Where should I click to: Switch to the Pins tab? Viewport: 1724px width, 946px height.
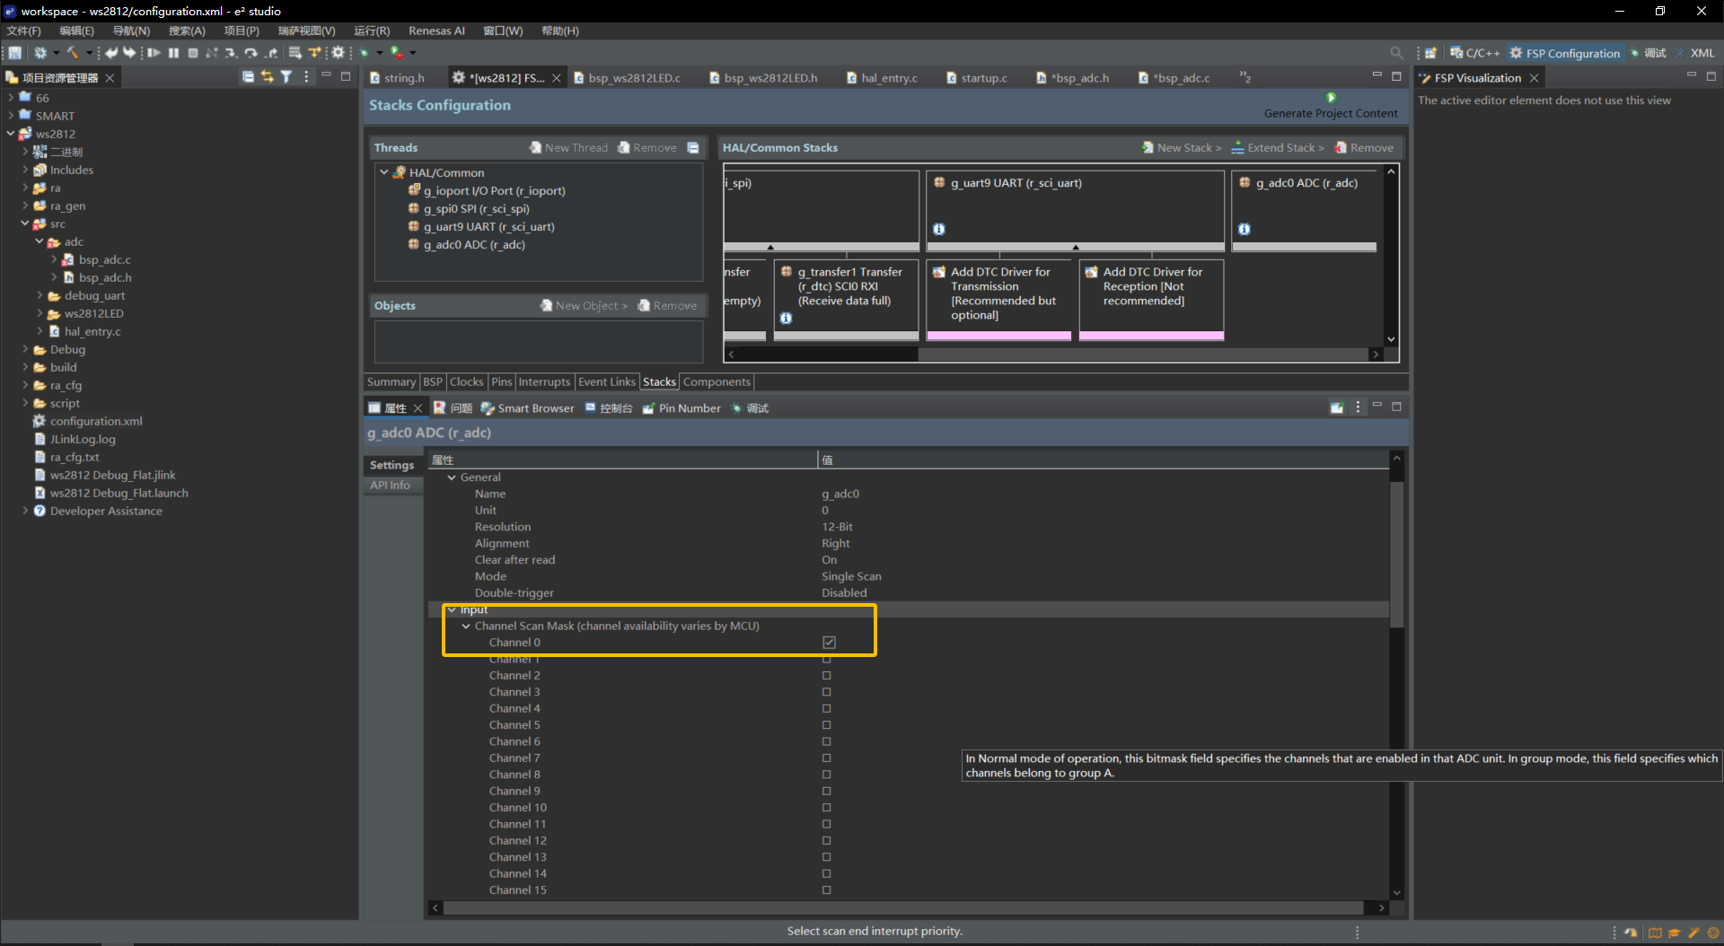pyautogui.click(x=501, y=381)
